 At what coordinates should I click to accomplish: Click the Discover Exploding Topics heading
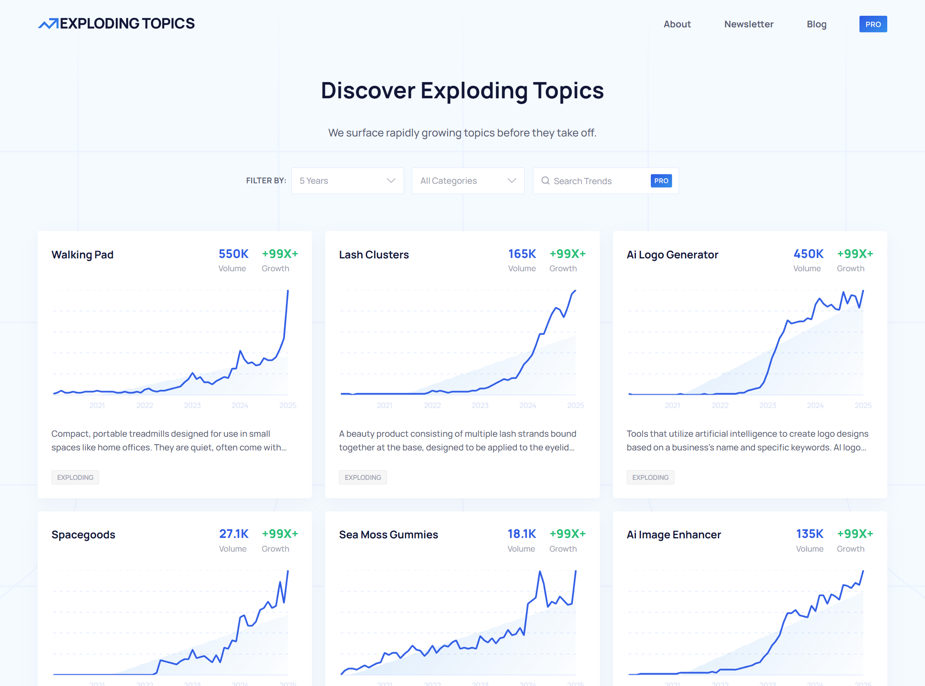coord(462,90)
